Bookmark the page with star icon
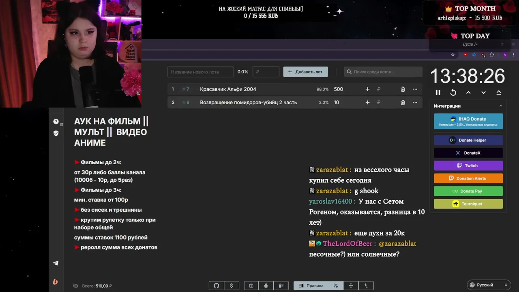519x292 pixels. click(x=453, y=55)
